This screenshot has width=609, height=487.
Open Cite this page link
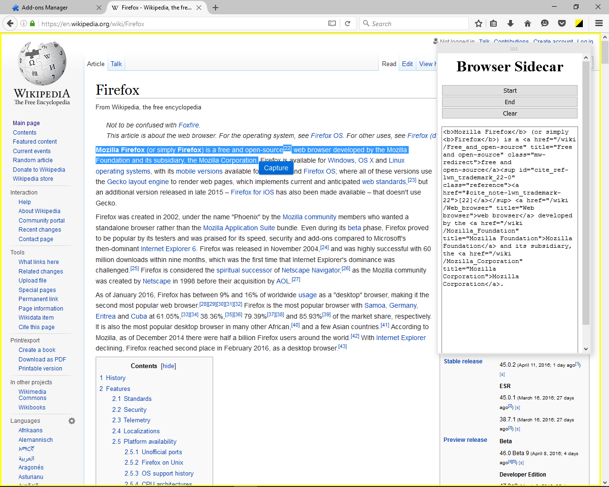tap(37, 327)
